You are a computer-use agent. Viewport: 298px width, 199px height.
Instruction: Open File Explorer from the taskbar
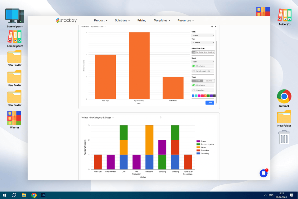(x=24, y=195)
